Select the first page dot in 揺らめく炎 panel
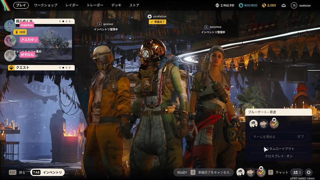Viewport: 320px width, 180px height. coord(63,21)
